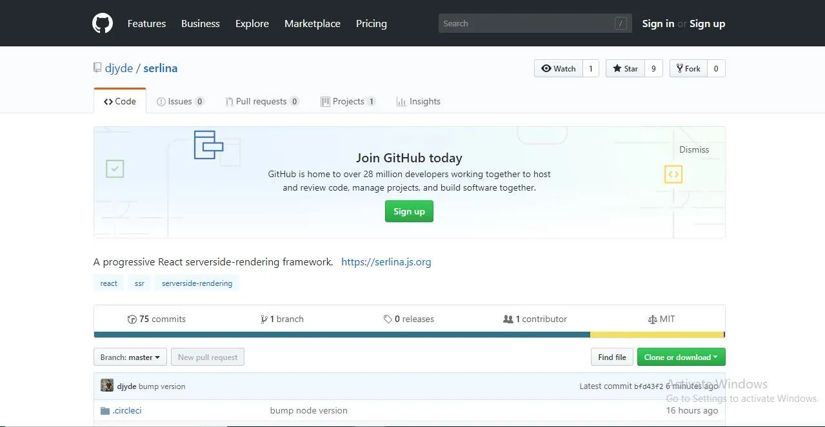825x427 pixels.
Task: Open the latest commit hash bfd43f2
Action: (x=648, y=386)
